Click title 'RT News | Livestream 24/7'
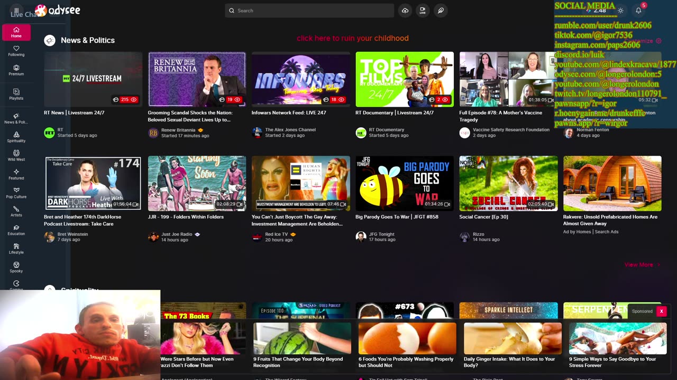 click(x=74, y=112)
